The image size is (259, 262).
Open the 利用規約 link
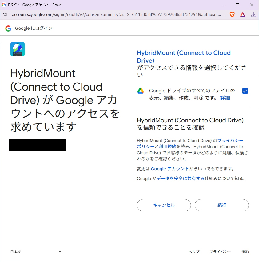(167, 147)
